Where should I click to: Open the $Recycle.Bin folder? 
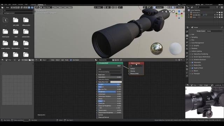(26, 20)
